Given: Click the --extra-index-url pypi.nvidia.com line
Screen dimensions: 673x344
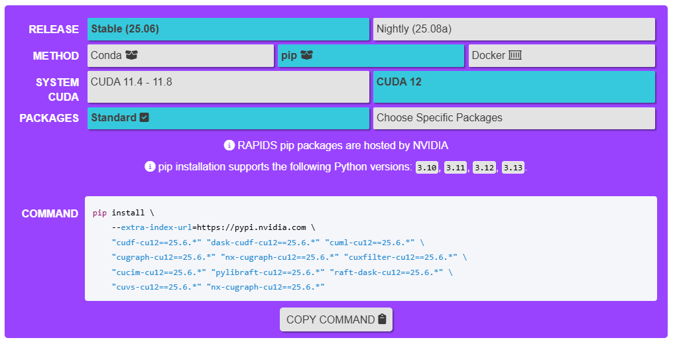Looking at the screenshot, I should point(214,227).
